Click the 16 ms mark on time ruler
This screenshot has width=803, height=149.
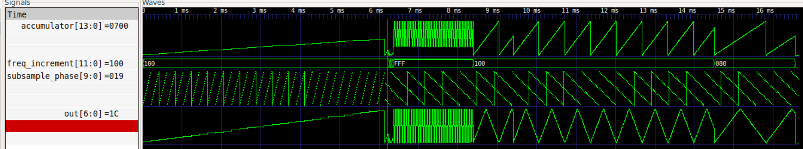tap(765, 11)
